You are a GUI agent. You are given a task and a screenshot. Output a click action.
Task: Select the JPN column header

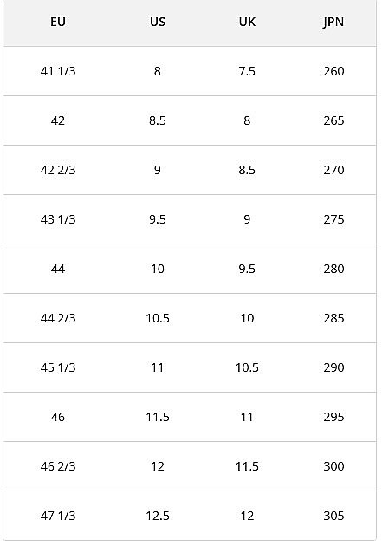tap(333, 22)
